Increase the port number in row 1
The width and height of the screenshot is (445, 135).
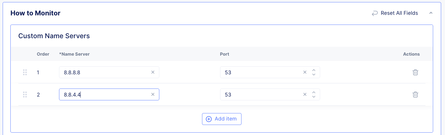(x=314, y=70)
